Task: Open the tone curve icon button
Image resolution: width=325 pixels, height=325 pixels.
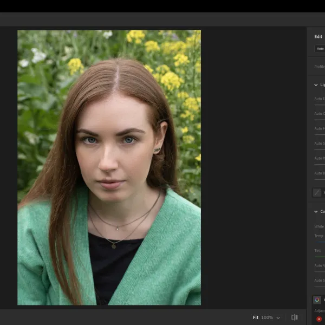Action: 317,192
